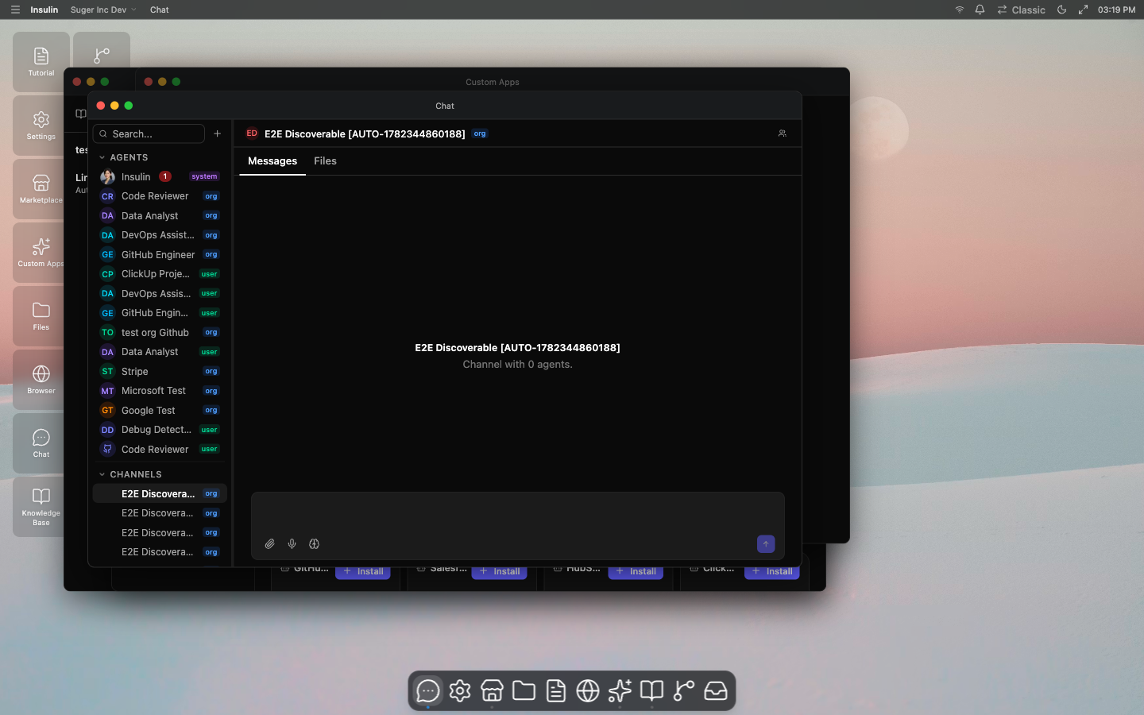
Task: Click the Search field in the chat sidebar
Action: pos(149,133)
